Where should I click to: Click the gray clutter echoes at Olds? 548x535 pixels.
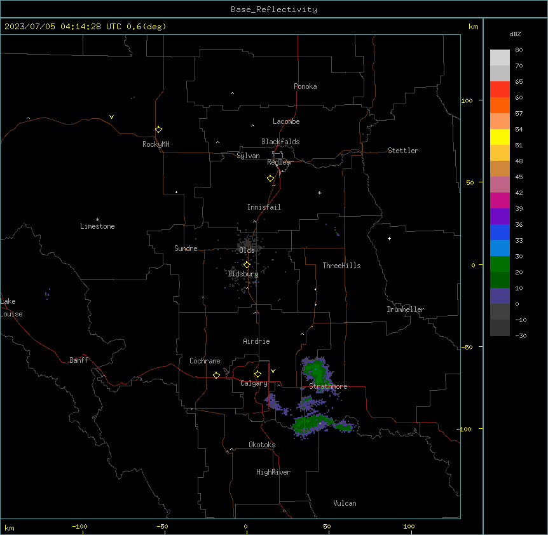(247, 243)
